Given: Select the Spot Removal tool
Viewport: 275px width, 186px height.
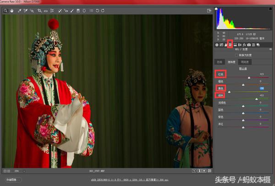Looking at the screenshot, I should click(60, 11).
